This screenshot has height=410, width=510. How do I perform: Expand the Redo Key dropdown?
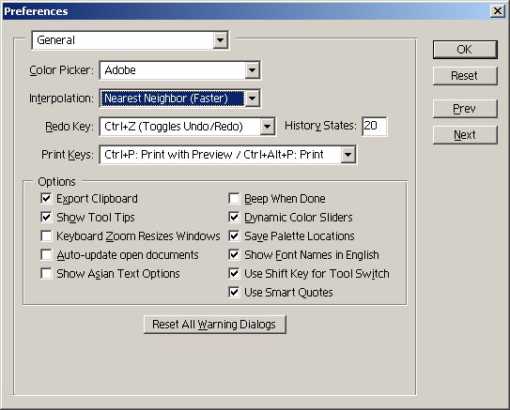click(x=267, y=127)
